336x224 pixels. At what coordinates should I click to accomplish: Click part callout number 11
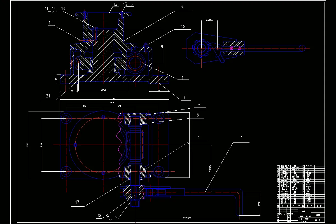click(x=47, y=9)
